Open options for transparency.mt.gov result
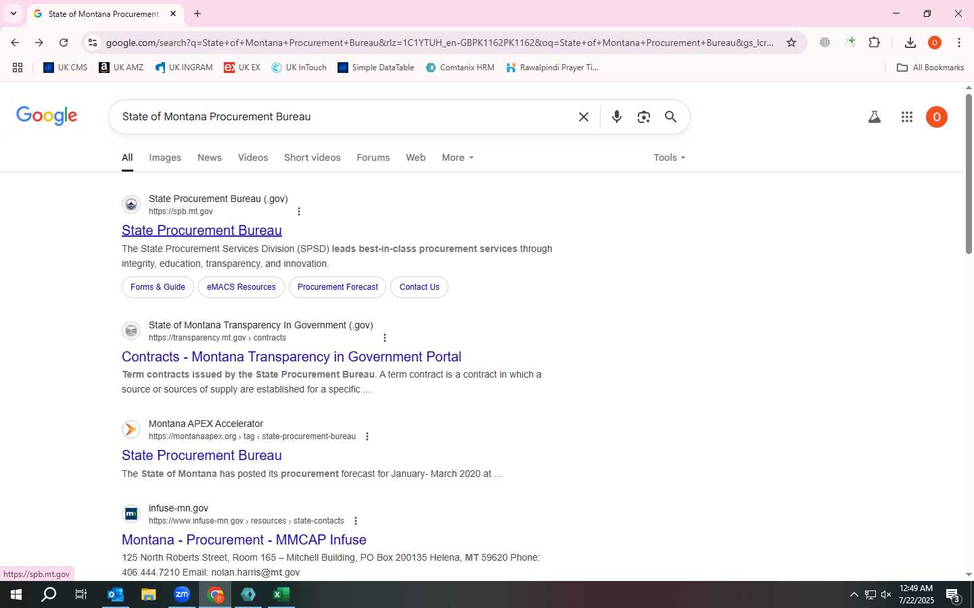 [385, 338]
